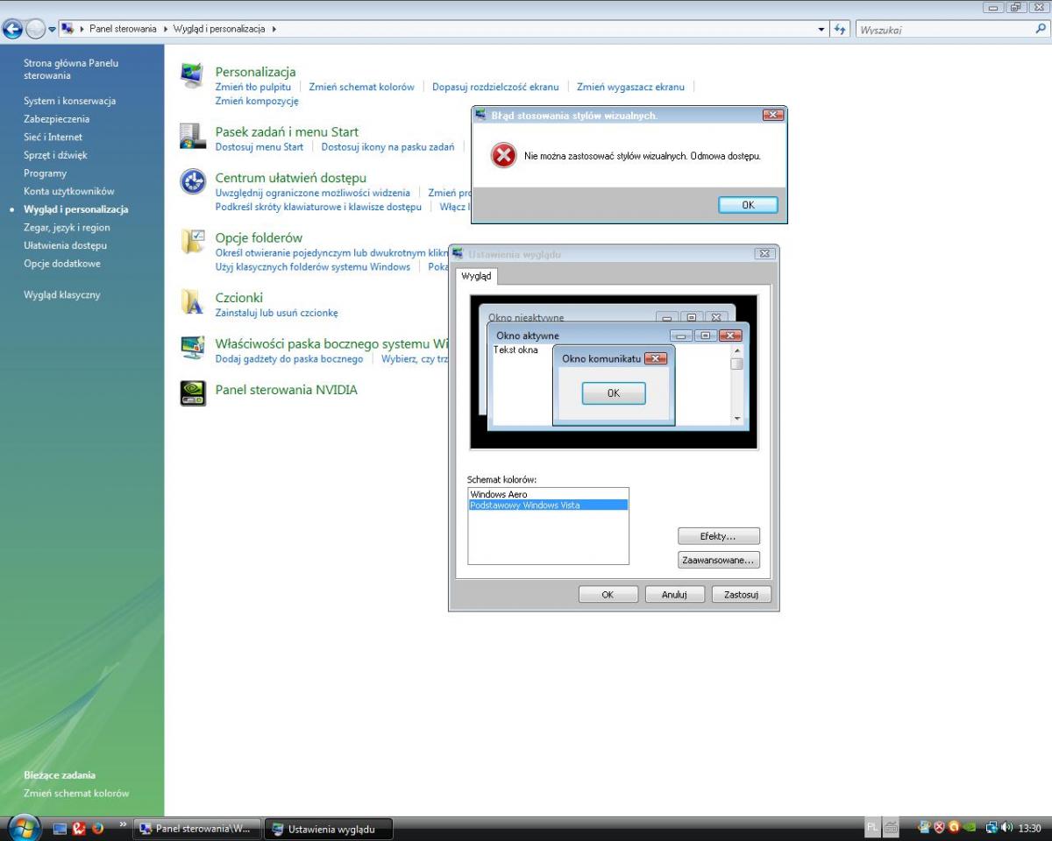Open the Windows Start orb
The height and width of the screenshot is (841, 1052).
pos(23,827)
